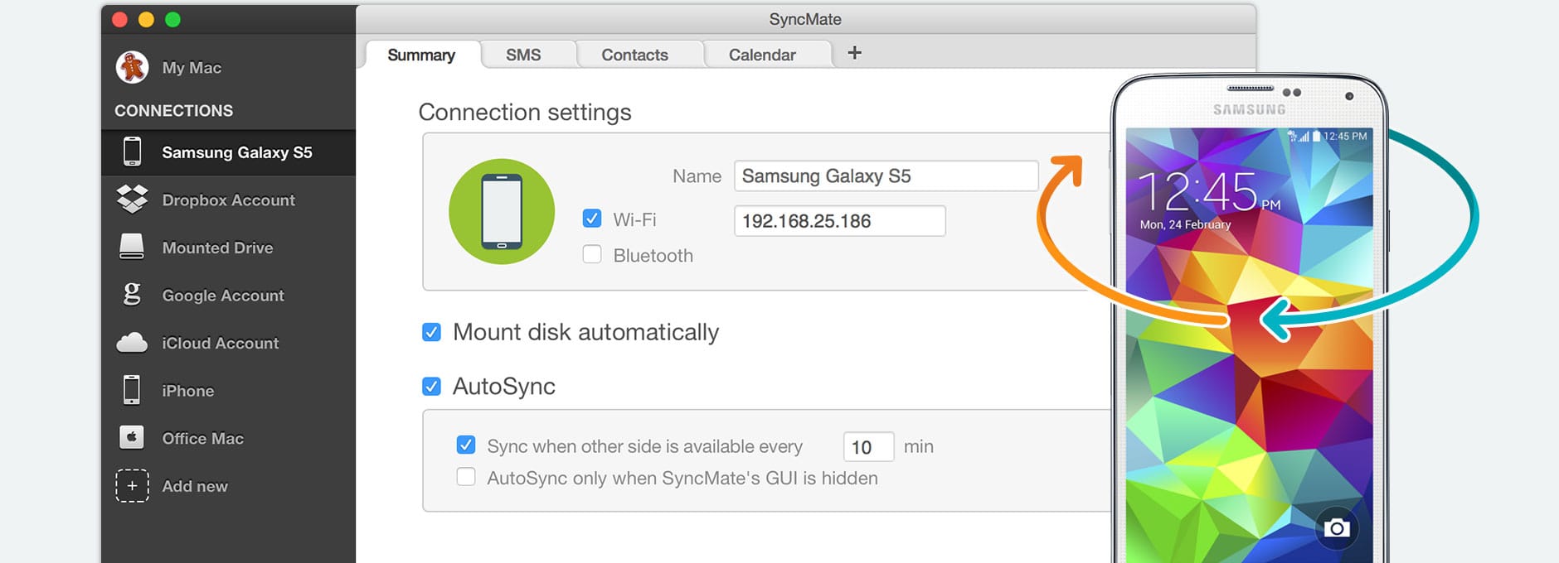Click the IP address field 192.168.25.186
This screenshot has height=563, width=1559.
(x=840, y=221)
